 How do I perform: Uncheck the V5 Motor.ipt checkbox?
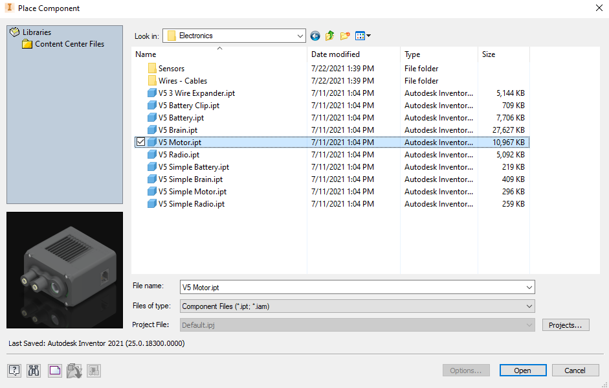tap(140, 143)
